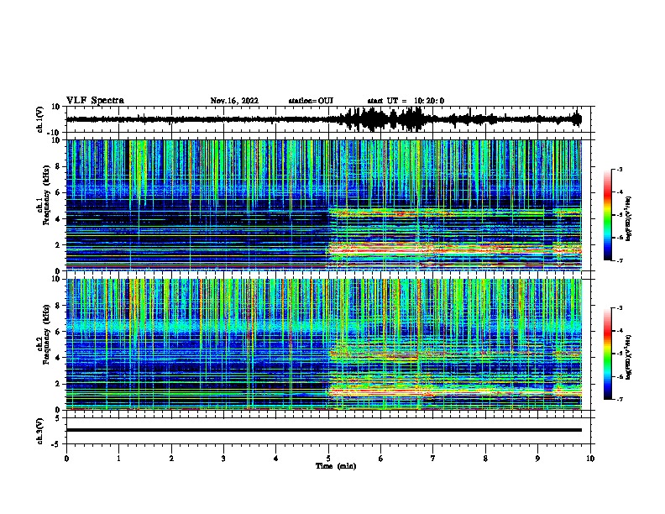Click the time axis end label "10"
The height and width of the screenshot is (514, 665).
pyautogui.click(x=590, y=459)
